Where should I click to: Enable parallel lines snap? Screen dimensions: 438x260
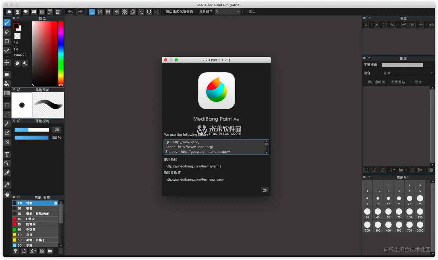tap(100, 12)
